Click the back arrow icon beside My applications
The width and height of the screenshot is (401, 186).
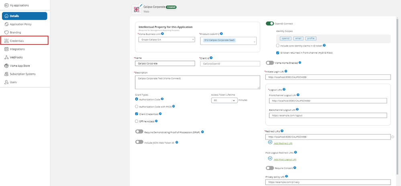coord(6,5)
